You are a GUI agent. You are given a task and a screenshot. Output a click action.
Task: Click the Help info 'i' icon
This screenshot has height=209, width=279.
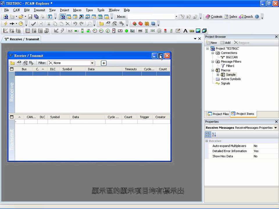(x=257, y=17)
